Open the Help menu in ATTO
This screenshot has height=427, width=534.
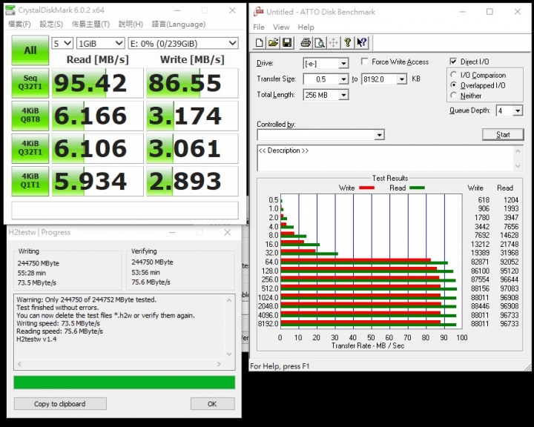[306, 27]
